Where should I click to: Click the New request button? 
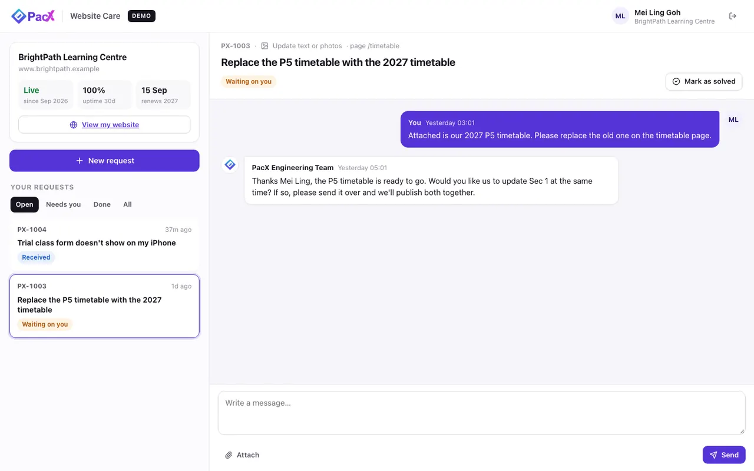pos(104,161)
